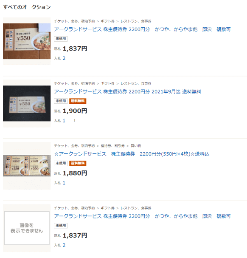Open fourth listing title かつや、からやま他 即決
247x258 pixels.
pos(142,216)
